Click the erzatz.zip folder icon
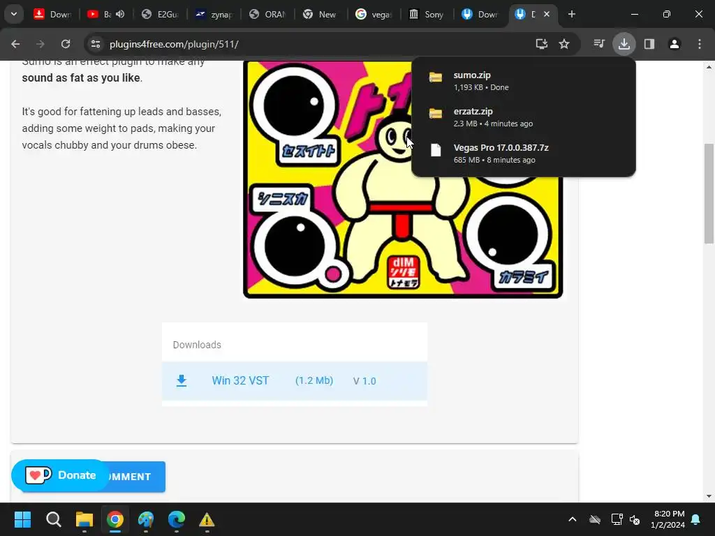 436,114
